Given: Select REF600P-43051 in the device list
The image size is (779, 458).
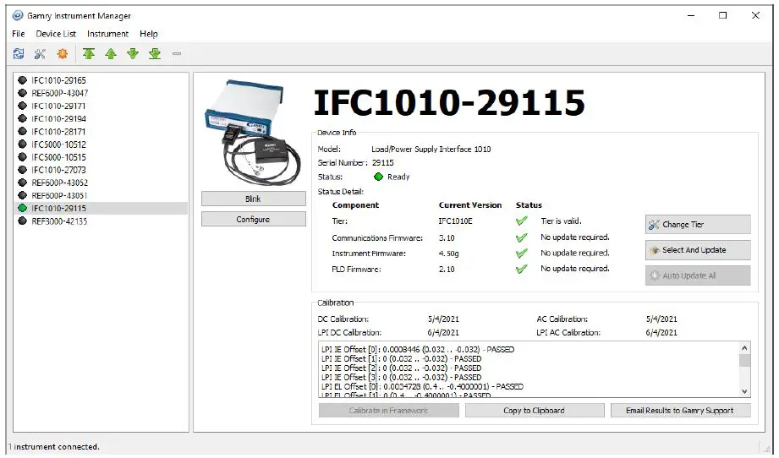Looking at the screenshot, I should [x=101, y=195].
